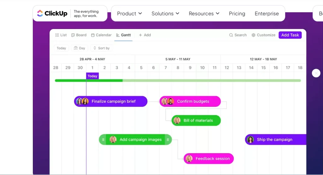Click the 12 MAY - 18 MAY week header

pyautogui.click(x=263, y=59)
